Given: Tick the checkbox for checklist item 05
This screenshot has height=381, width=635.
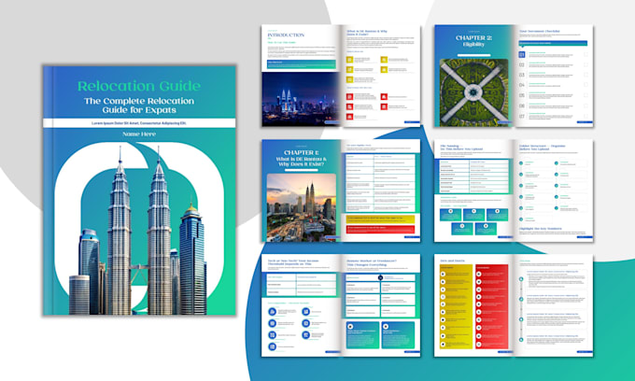Looking at the screenshot, I should coord(586,95).
